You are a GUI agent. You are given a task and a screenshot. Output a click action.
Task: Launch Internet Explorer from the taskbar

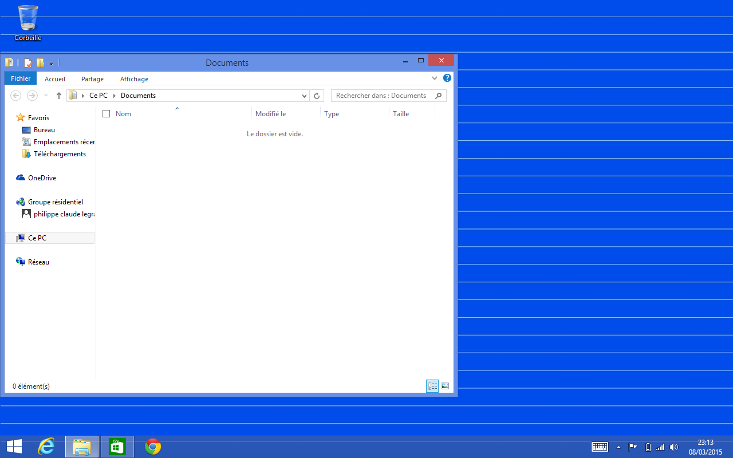46,447
